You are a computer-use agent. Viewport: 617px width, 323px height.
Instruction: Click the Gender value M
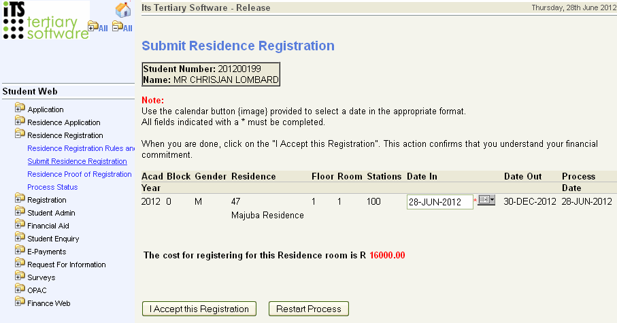198,201
